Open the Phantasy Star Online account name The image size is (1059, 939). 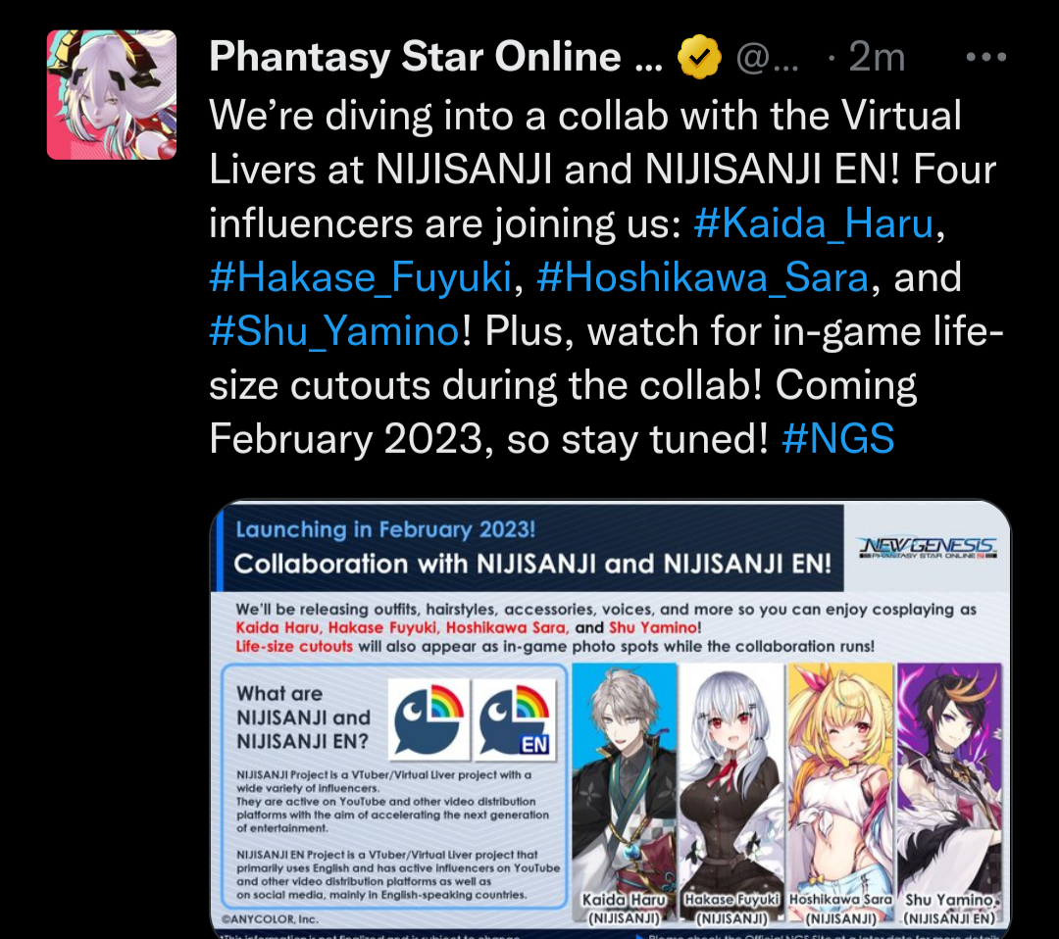point(435,56)
